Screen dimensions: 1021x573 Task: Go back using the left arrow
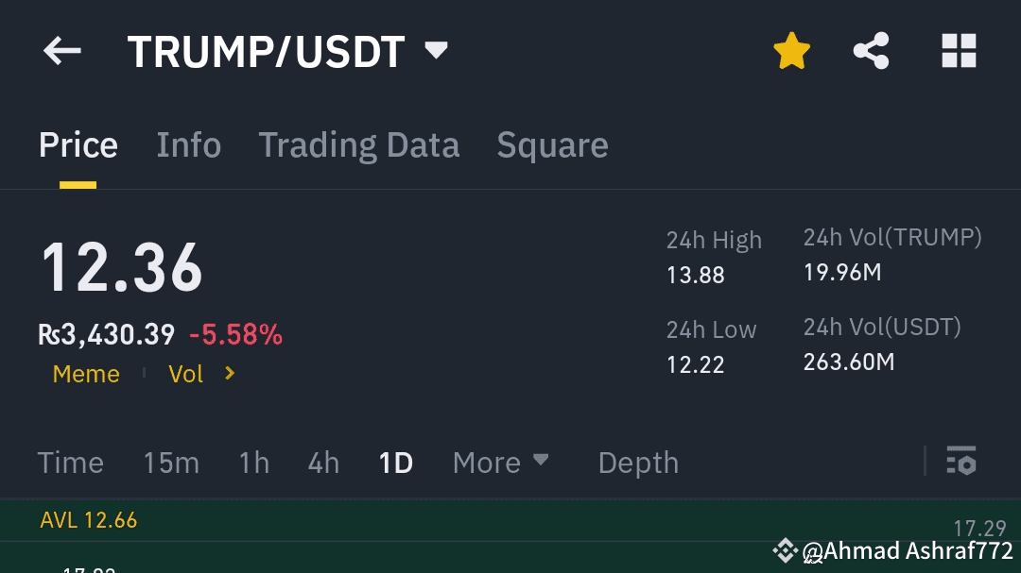(x=61, y=51)
